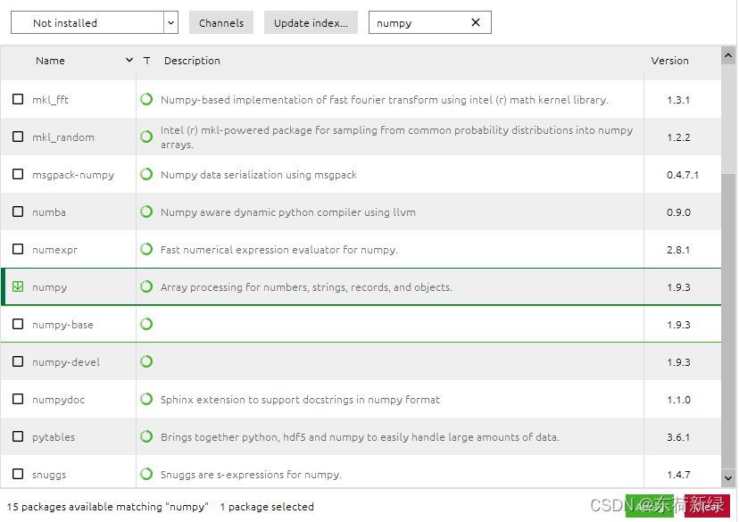
Task: Click version 1.3.1 in mkl_fft row
Action: [x=678, y=100]
